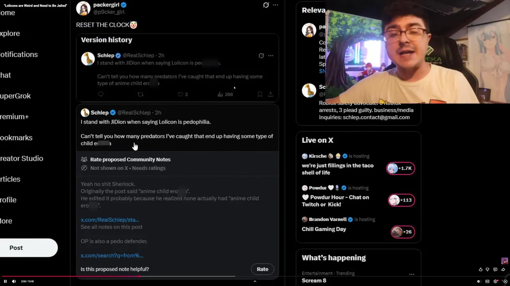510x286 pixels.
Task: Join Powdur Hour +113 listeners badge
Action: (401, 200)
